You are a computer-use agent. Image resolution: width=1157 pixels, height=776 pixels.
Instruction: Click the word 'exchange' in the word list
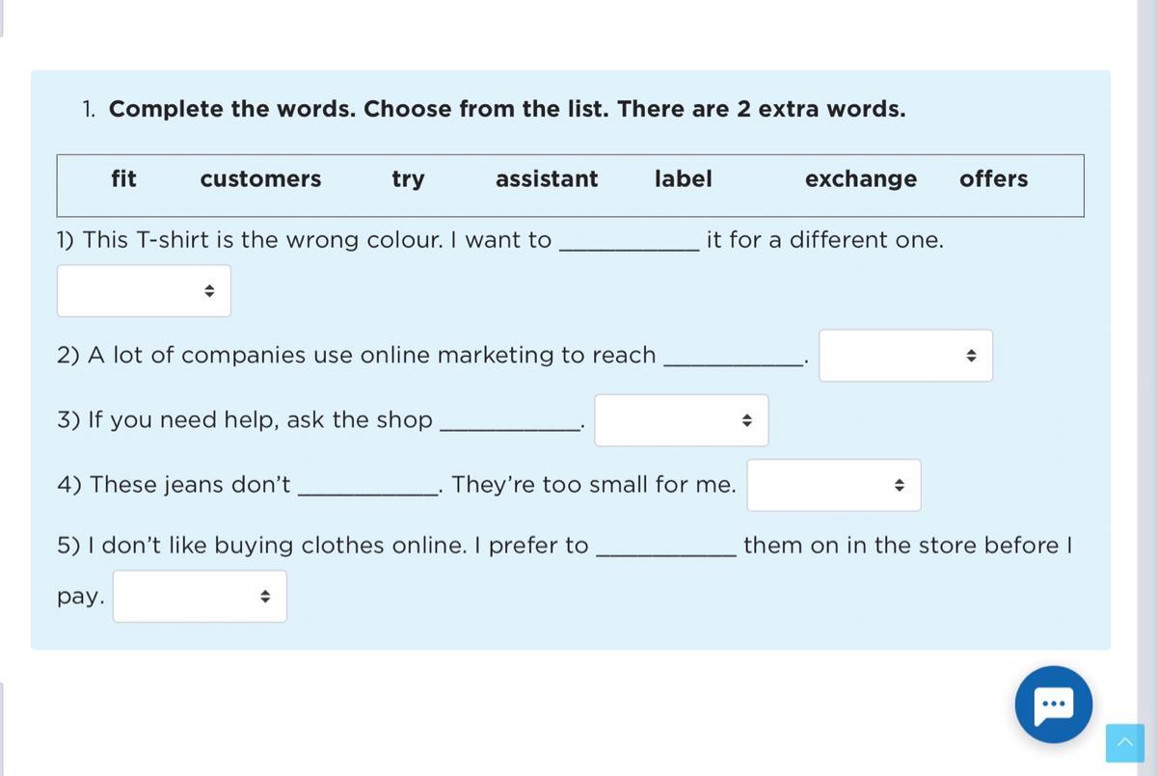point(861,179)
